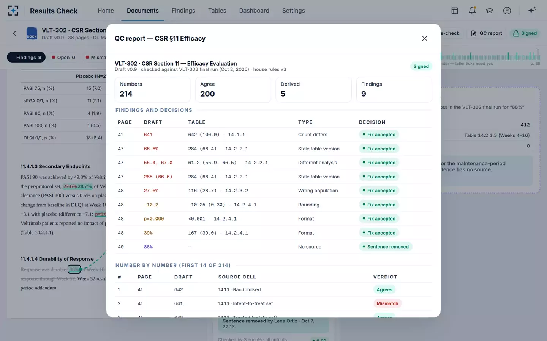Click table cell <0.001 · 14.2.4.1
Viewport: 547px width, 341px height.
[212, 219]
